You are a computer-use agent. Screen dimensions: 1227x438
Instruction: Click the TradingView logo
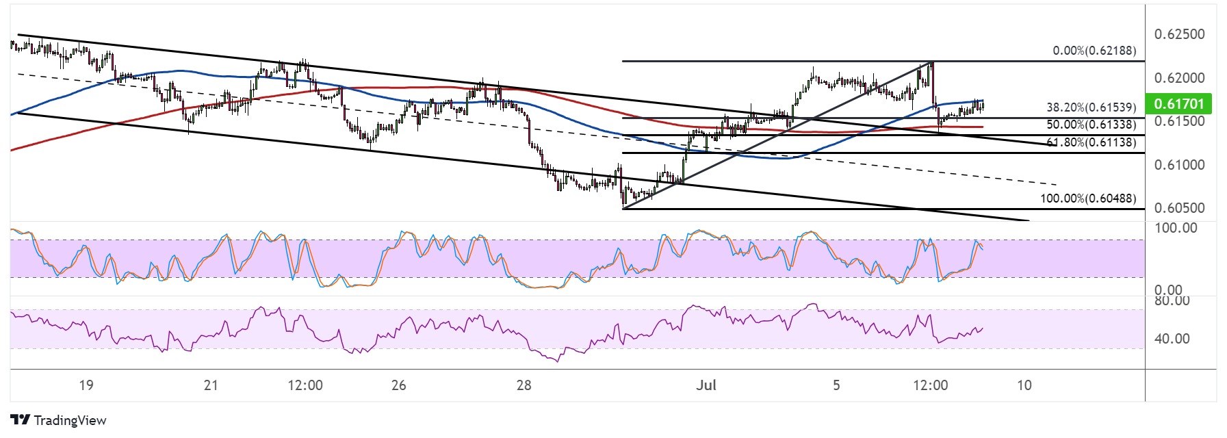[59, 420]
